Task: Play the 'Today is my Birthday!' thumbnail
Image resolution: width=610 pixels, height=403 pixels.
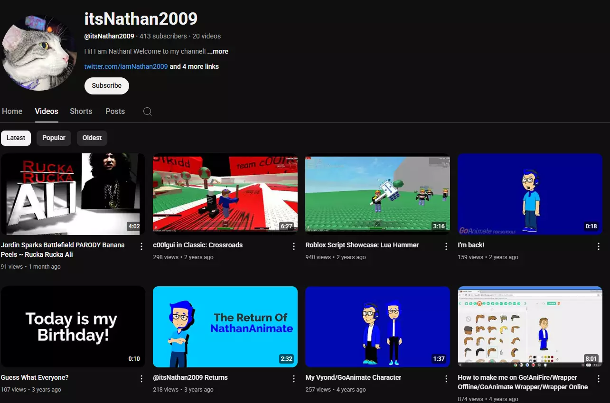Action: (73, 327)
